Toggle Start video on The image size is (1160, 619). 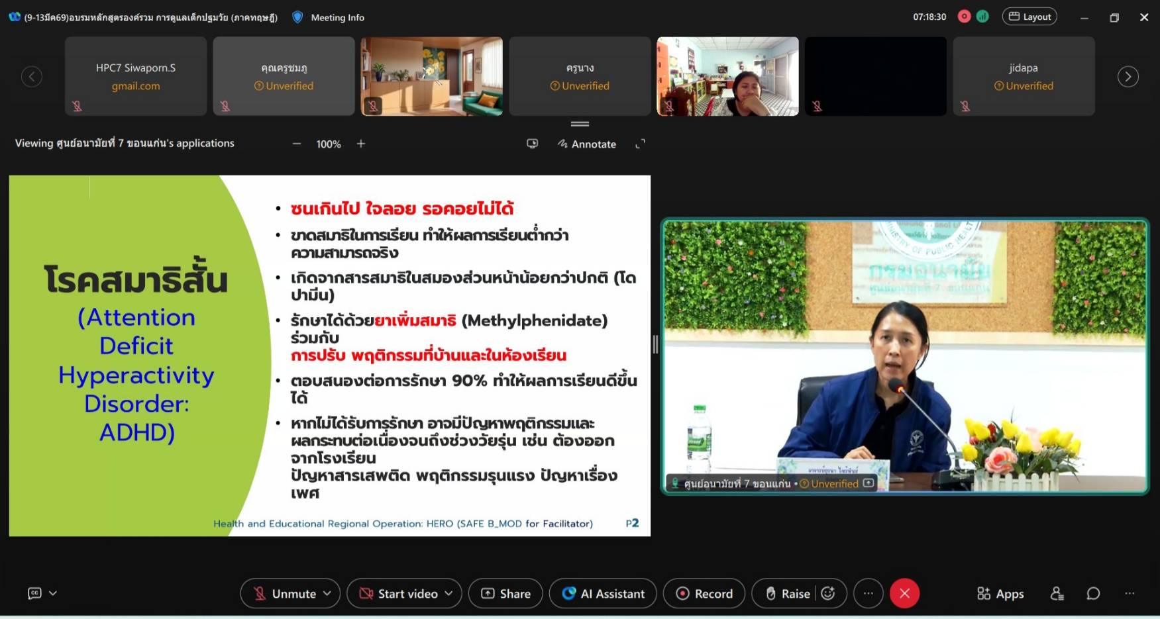[399, 594]
